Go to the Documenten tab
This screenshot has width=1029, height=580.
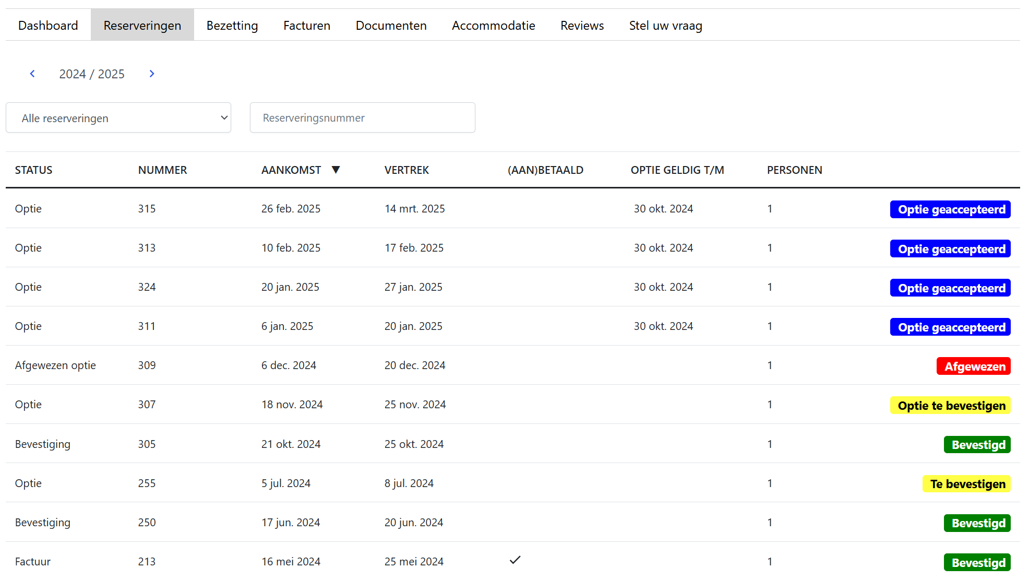[x=391, y=25]
